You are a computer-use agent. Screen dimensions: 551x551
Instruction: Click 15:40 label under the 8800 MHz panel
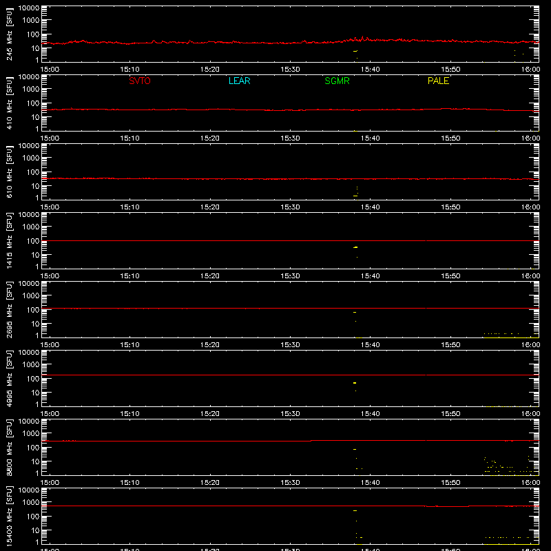(x=371, y=483)
